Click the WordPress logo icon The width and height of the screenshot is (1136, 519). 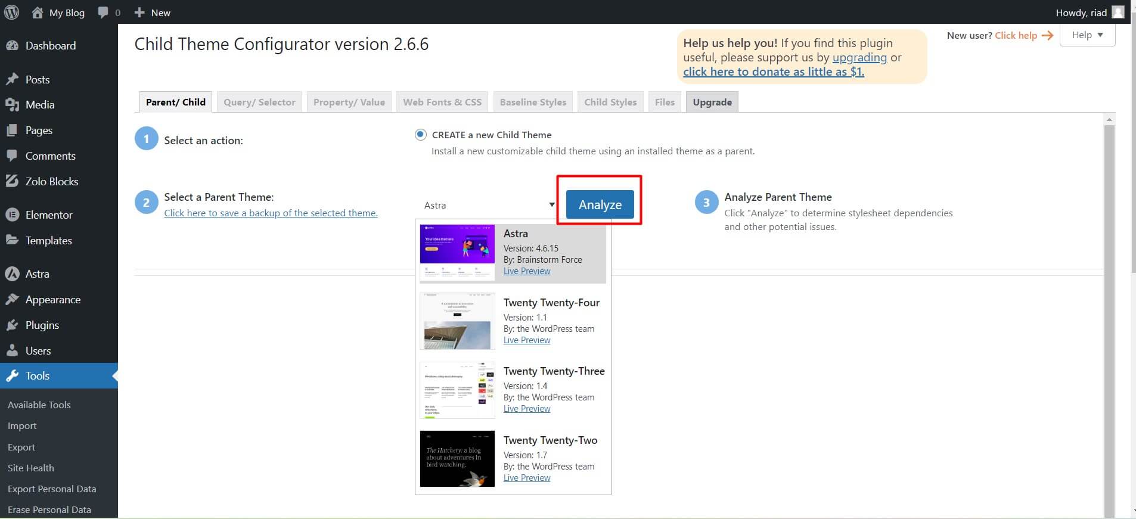click(12, 13)
